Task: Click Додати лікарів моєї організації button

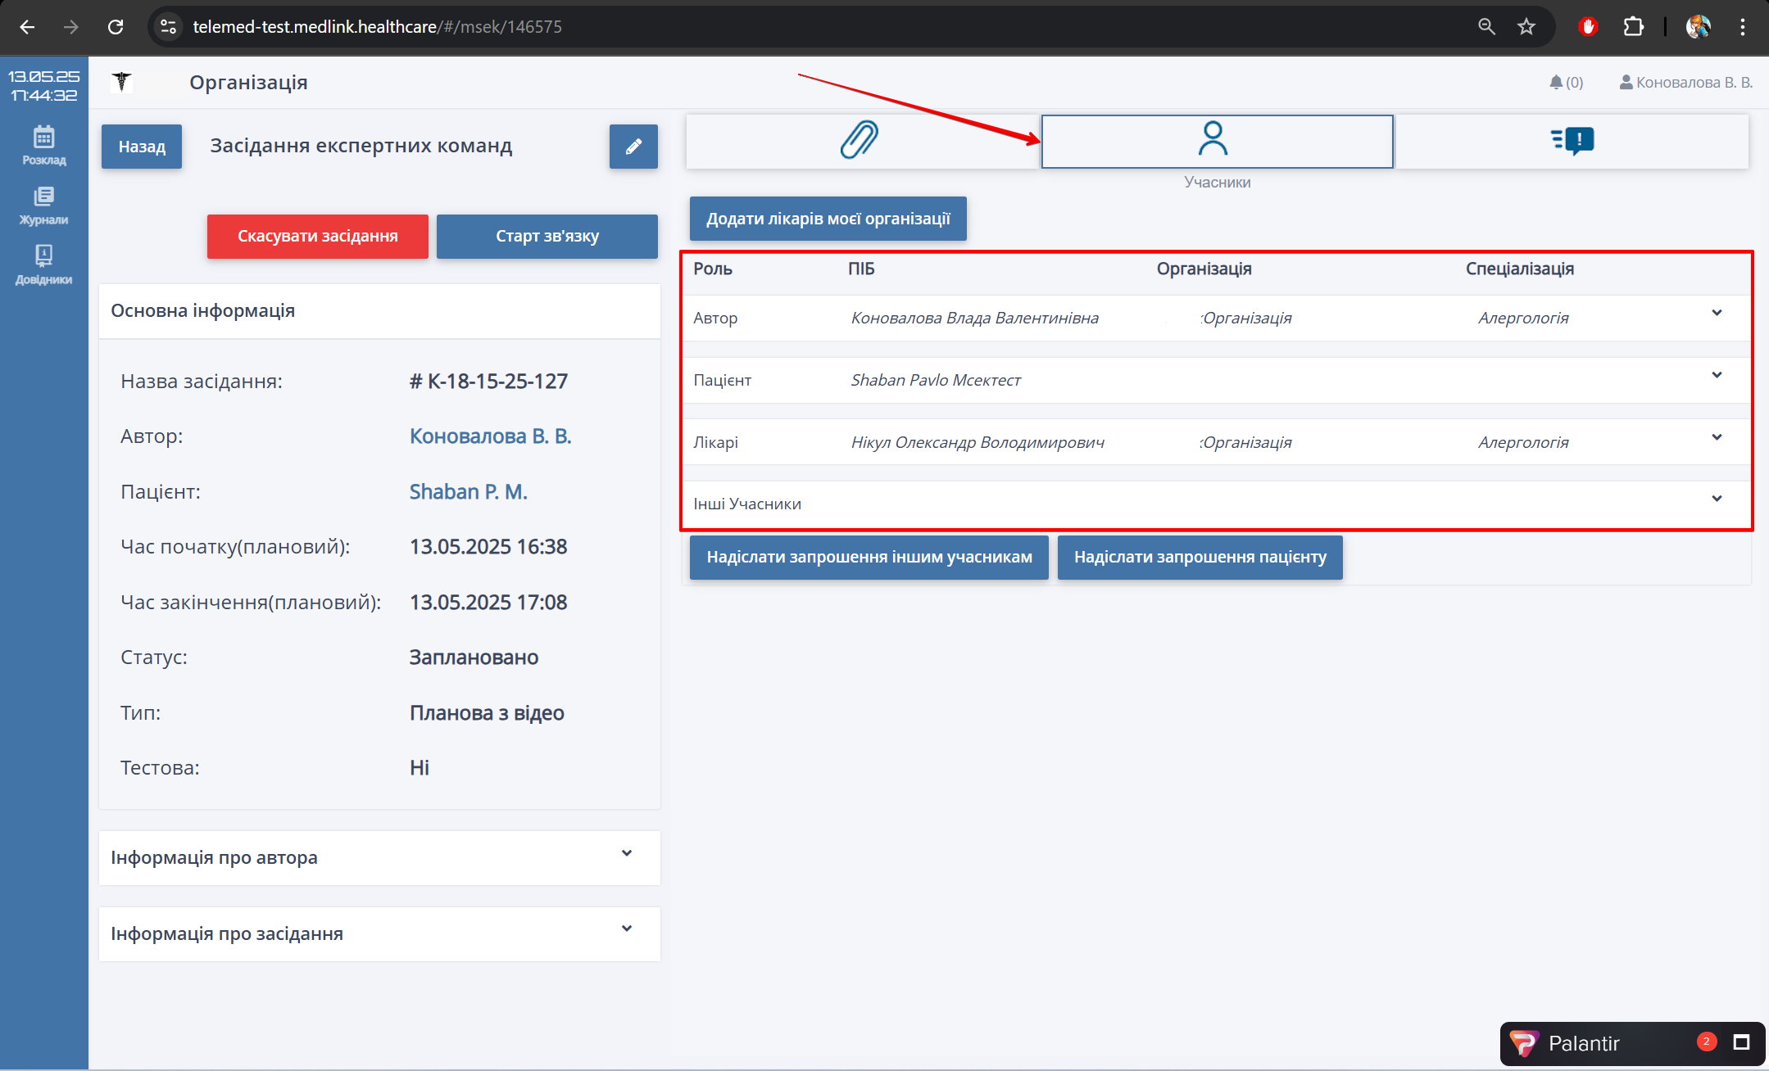Action: tap(828, 219)
